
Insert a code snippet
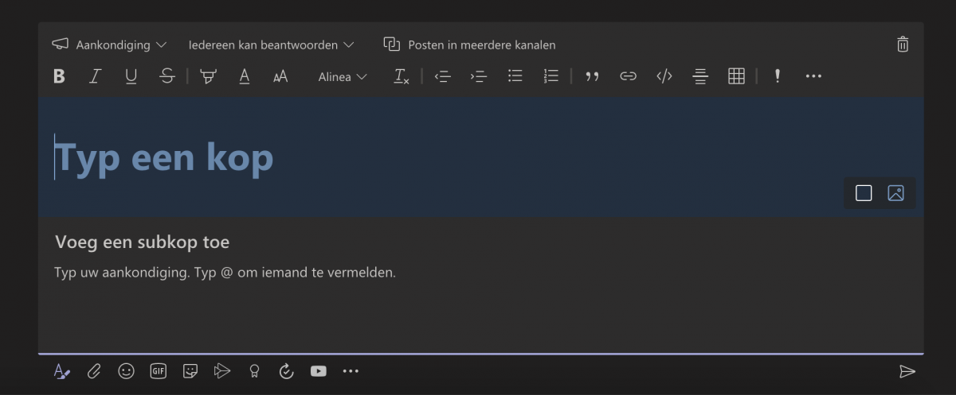(x=664, y=76)
